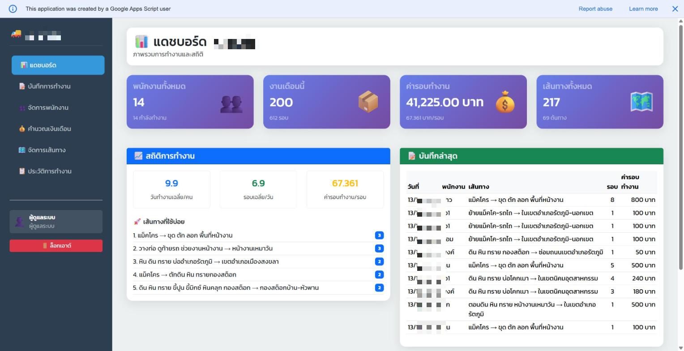The height and width of the screenshot is (351, 684).
Task: Click the ผู้ดูแลระบบ user card
Action: tap(56, 222)
